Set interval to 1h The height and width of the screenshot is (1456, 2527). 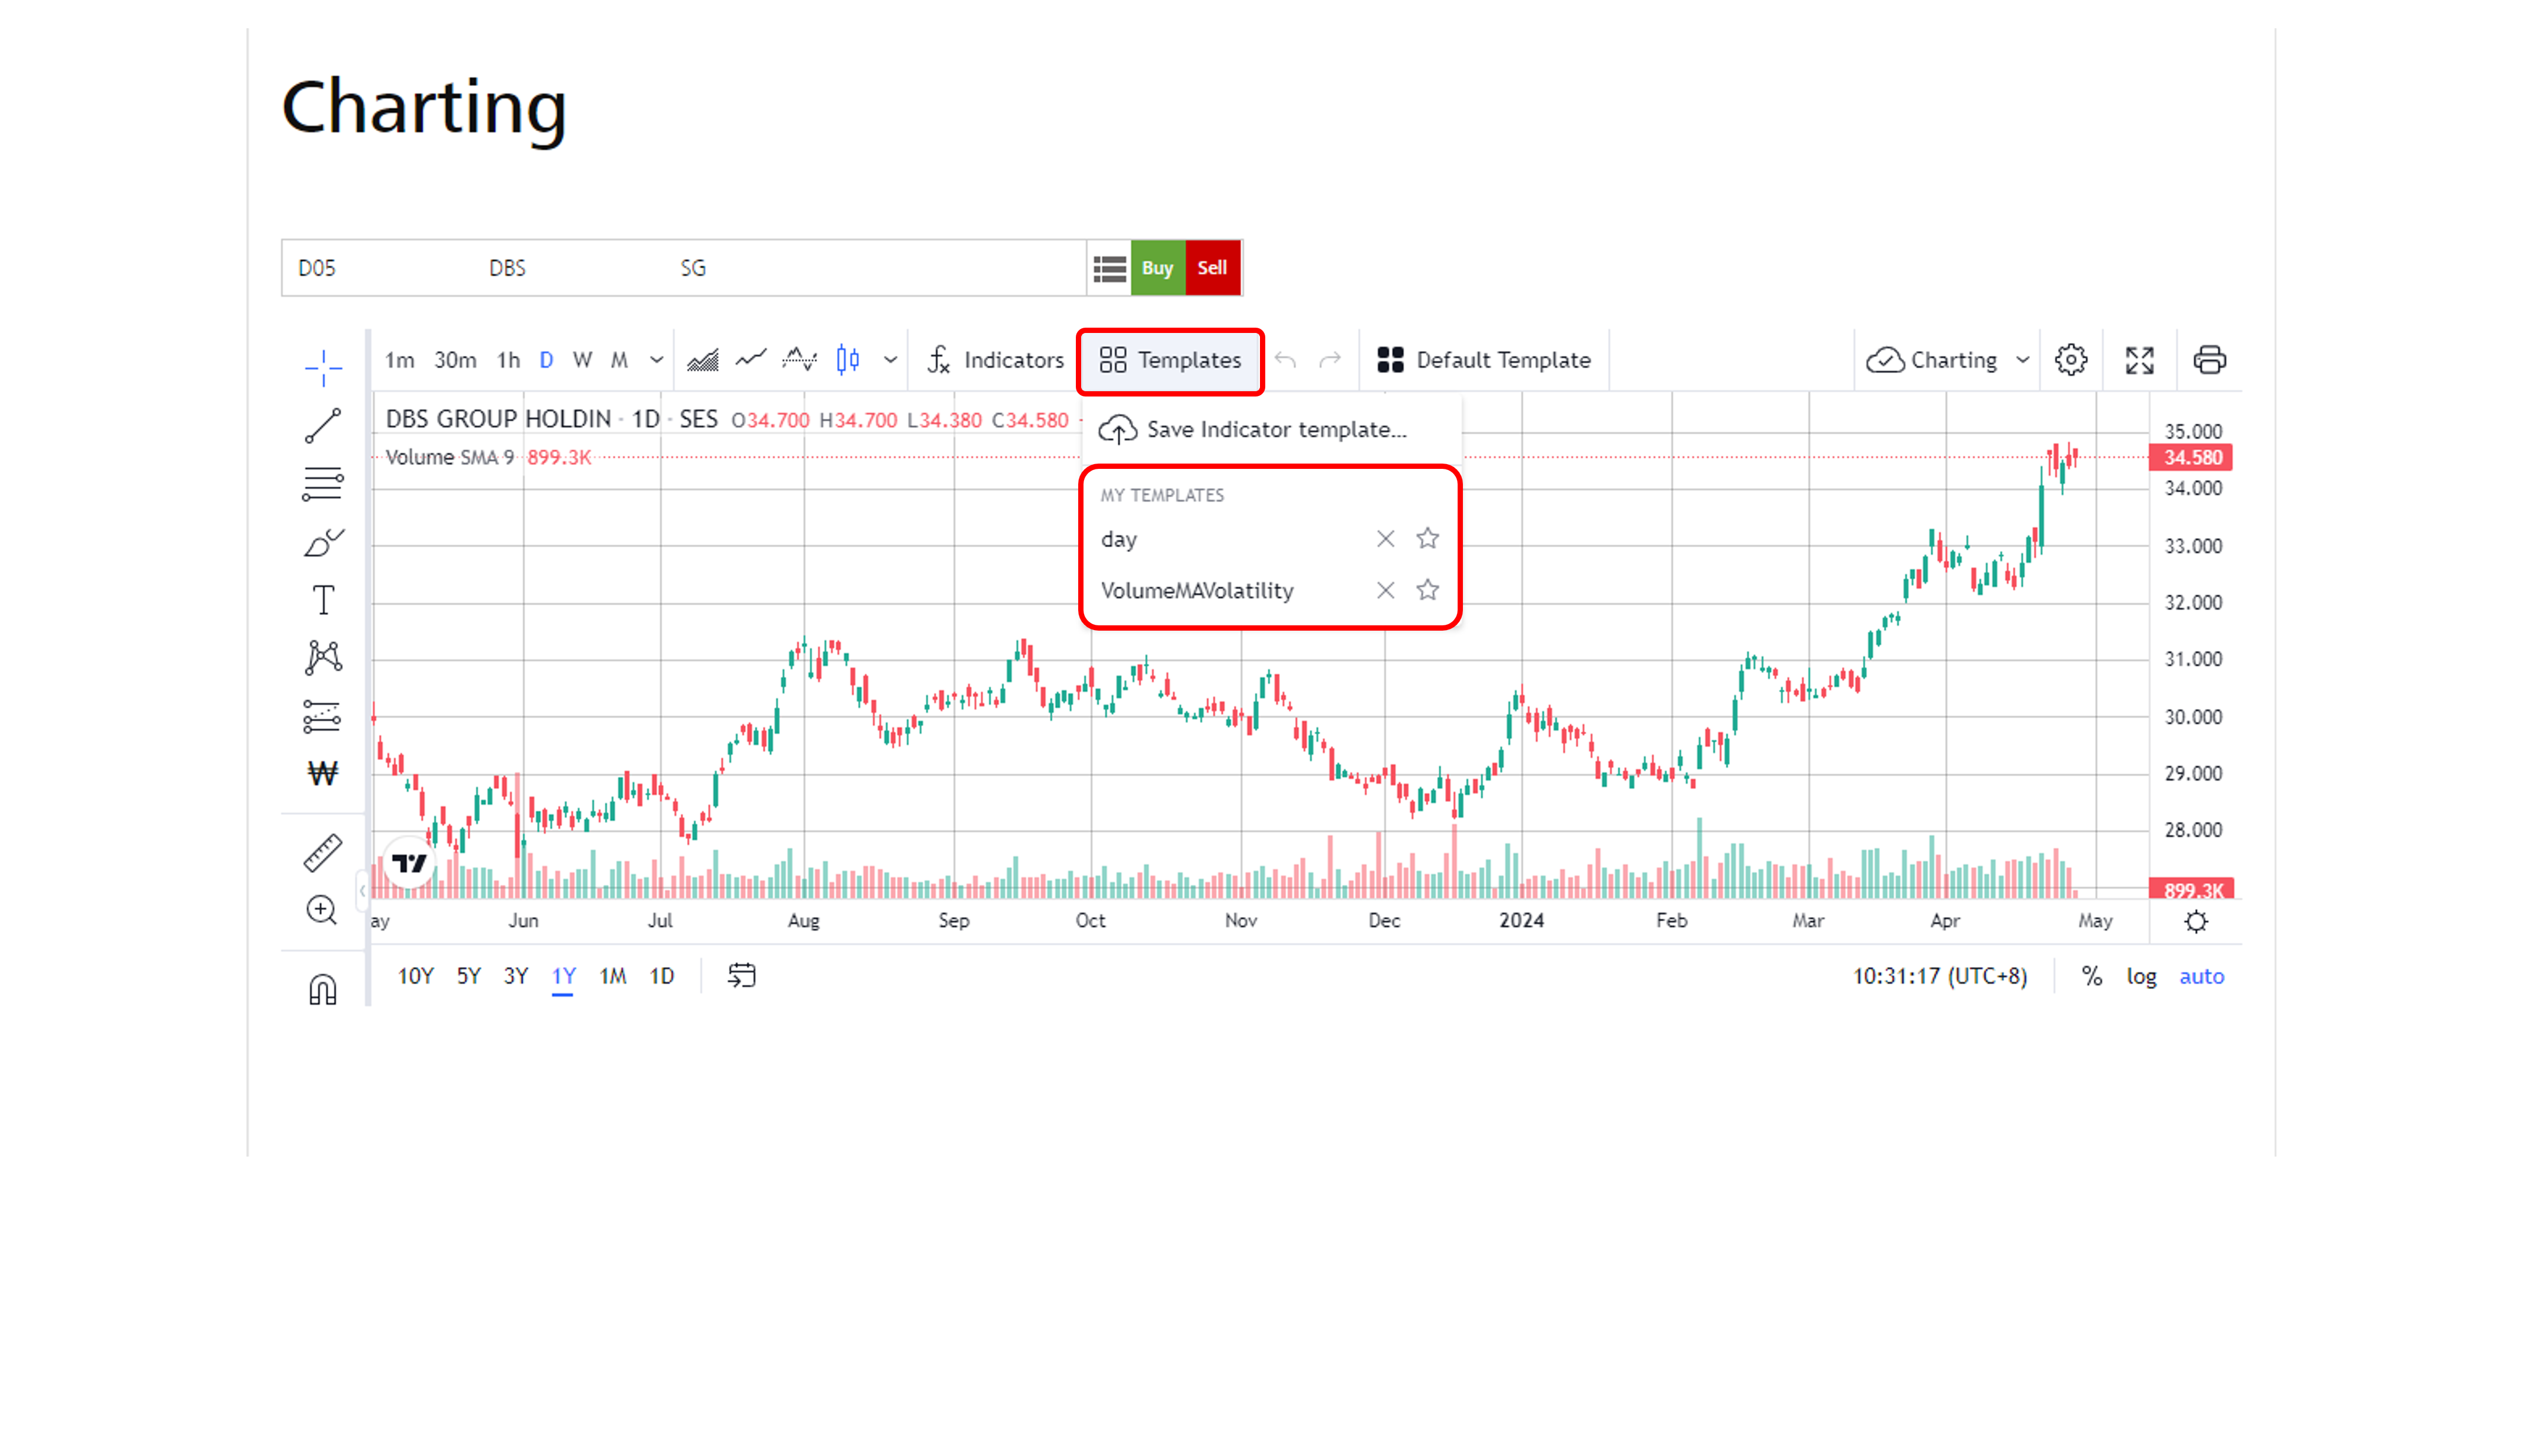pyautogui.click(x=509, y=360)
